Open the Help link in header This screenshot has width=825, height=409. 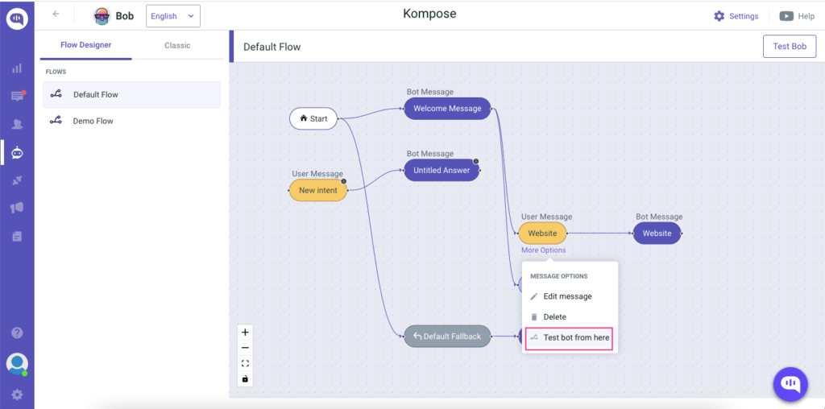[x=806, y=16]
